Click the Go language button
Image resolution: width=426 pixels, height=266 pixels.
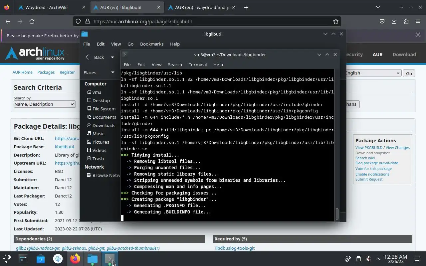tap(409, 73)
